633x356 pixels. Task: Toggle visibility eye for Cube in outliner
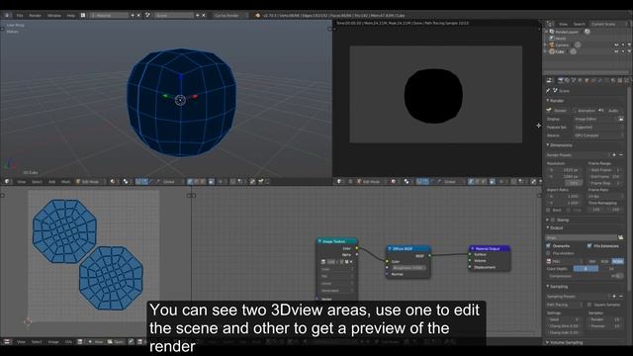click(616, 51)
